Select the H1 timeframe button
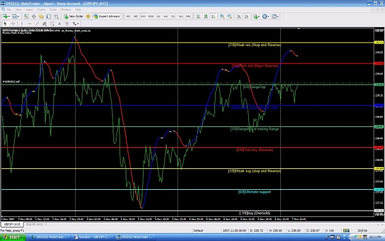385x241 pixels. tap(158, 17)
